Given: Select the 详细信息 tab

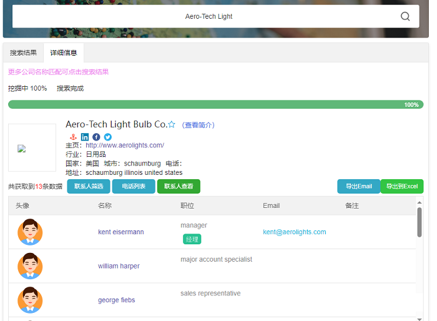Looking at the screenshot, I should click(64, 52).
